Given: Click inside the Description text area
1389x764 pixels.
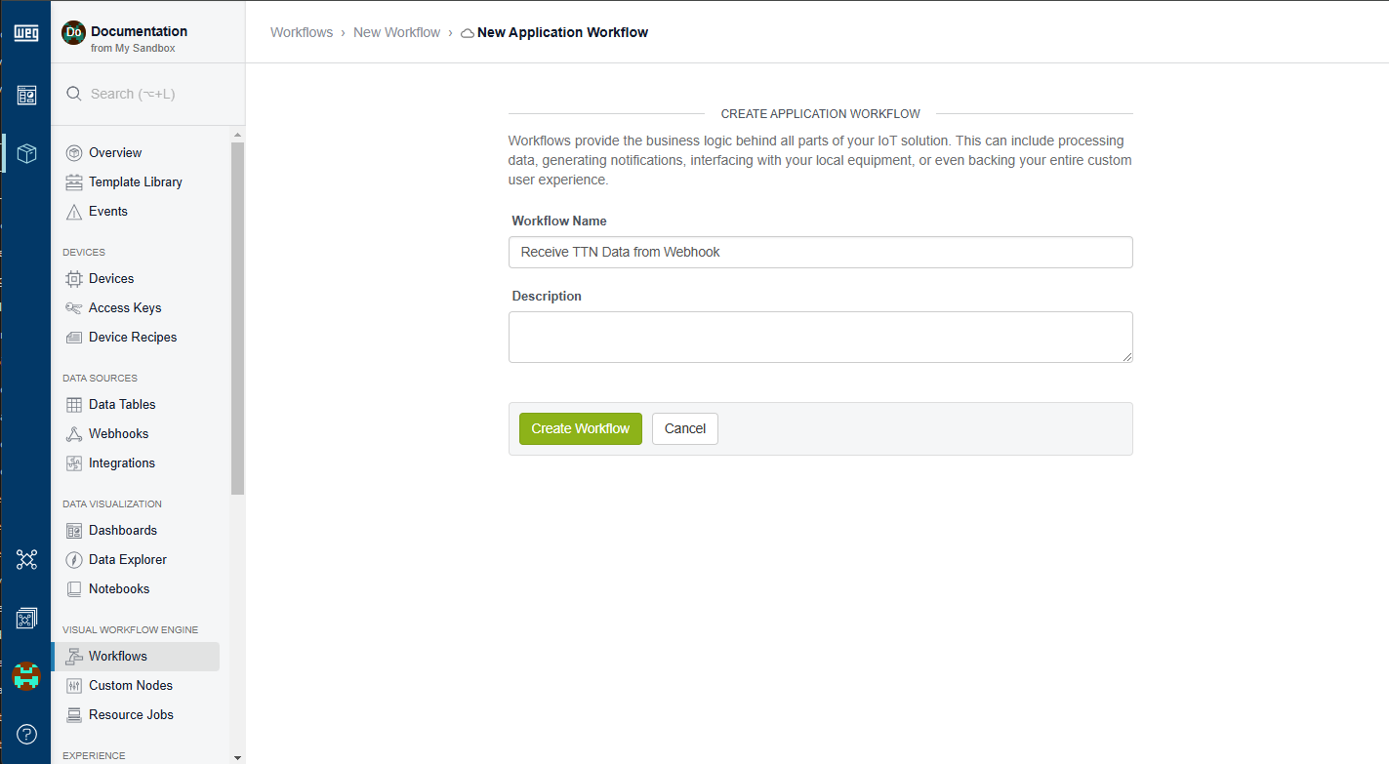Looking at the screenshot, I should point(820,337).
